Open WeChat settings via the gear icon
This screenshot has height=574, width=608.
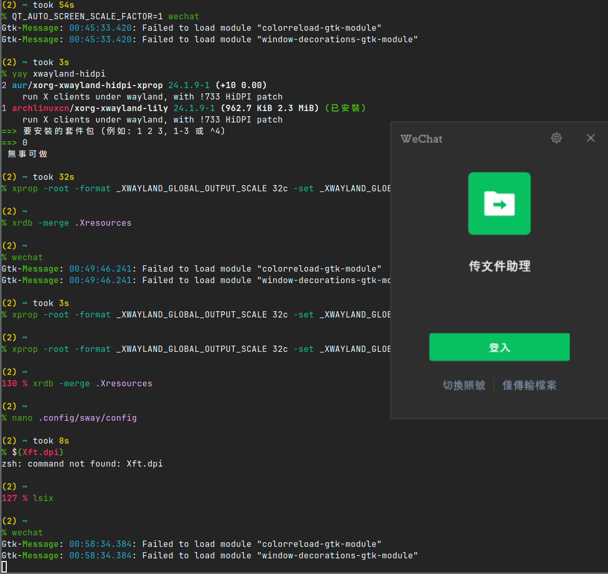(556, 138)
